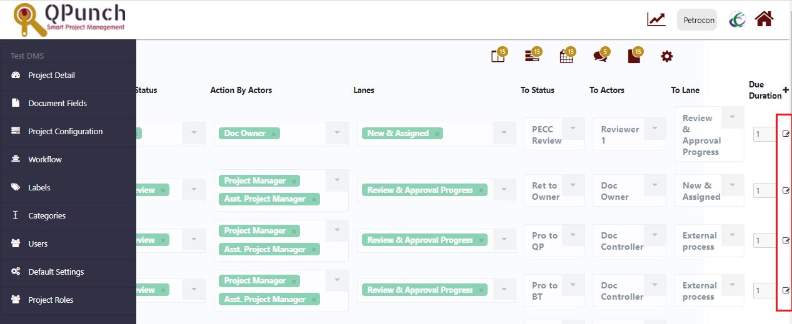Viewport: 792px width, 324px height.
Task: Open Workflow in sidebar
Action: [x=68, y=159]
